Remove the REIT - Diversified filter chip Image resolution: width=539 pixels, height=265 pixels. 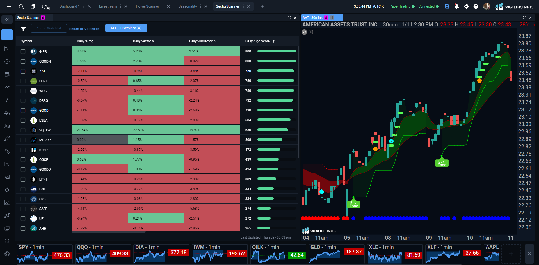pos(139,28)
